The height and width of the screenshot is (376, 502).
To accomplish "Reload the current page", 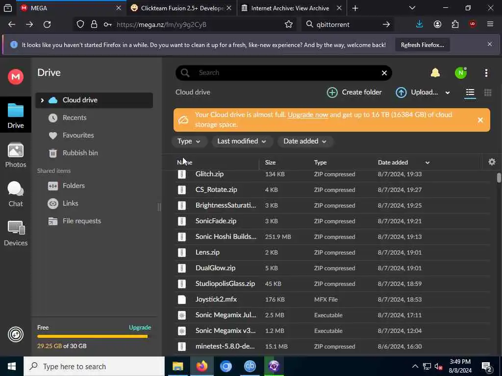I will tap(47, 24).
